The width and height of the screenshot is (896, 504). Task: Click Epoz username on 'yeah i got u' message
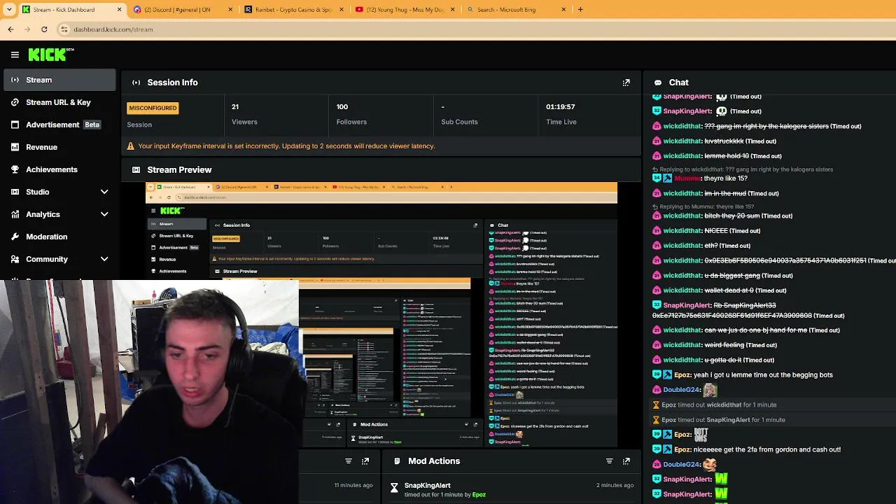point(682,375)
